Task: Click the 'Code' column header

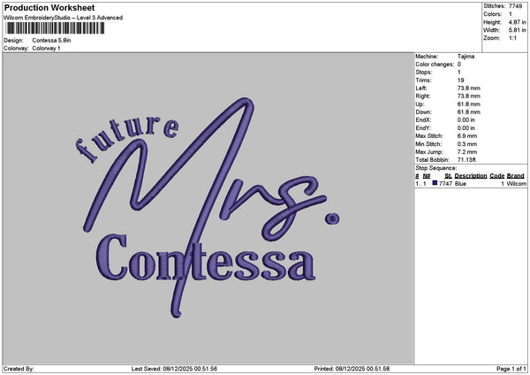Action: click(x=496, y=176)
